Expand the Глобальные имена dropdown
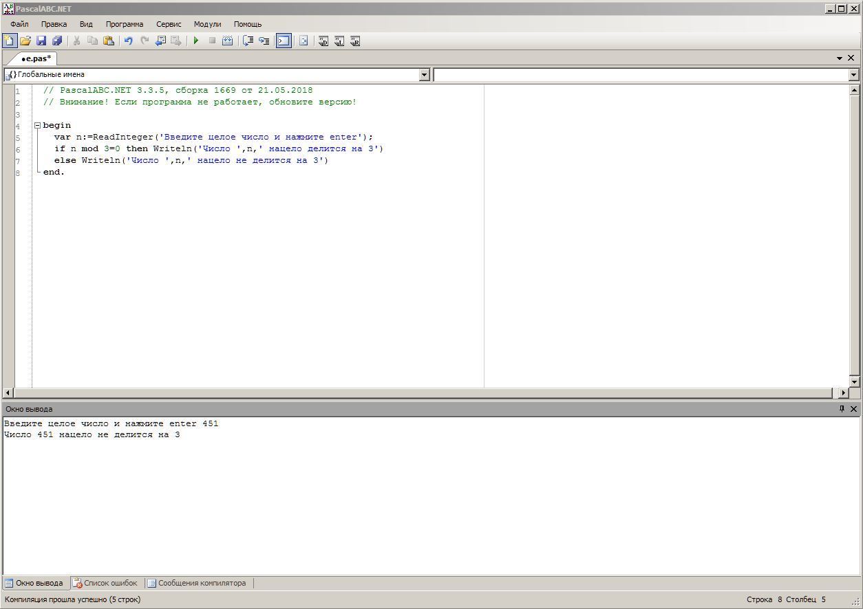The image size is (863, 609). [x=424, y=74]
